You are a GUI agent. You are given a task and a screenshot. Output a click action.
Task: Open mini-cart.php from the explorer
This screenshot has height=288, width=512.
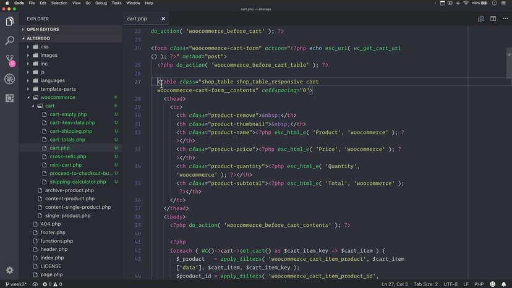click(x=66, y=165)
